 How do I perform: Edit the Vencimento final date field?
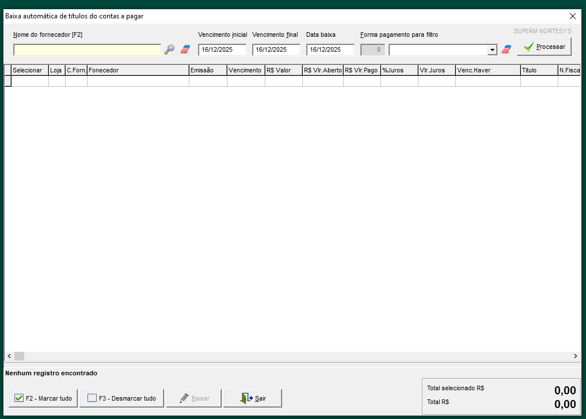click(276, 50)
